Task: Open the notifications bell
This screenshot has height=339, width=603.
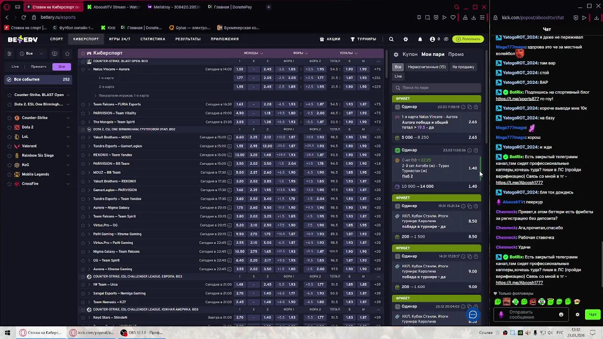Action: pos(420,39)
